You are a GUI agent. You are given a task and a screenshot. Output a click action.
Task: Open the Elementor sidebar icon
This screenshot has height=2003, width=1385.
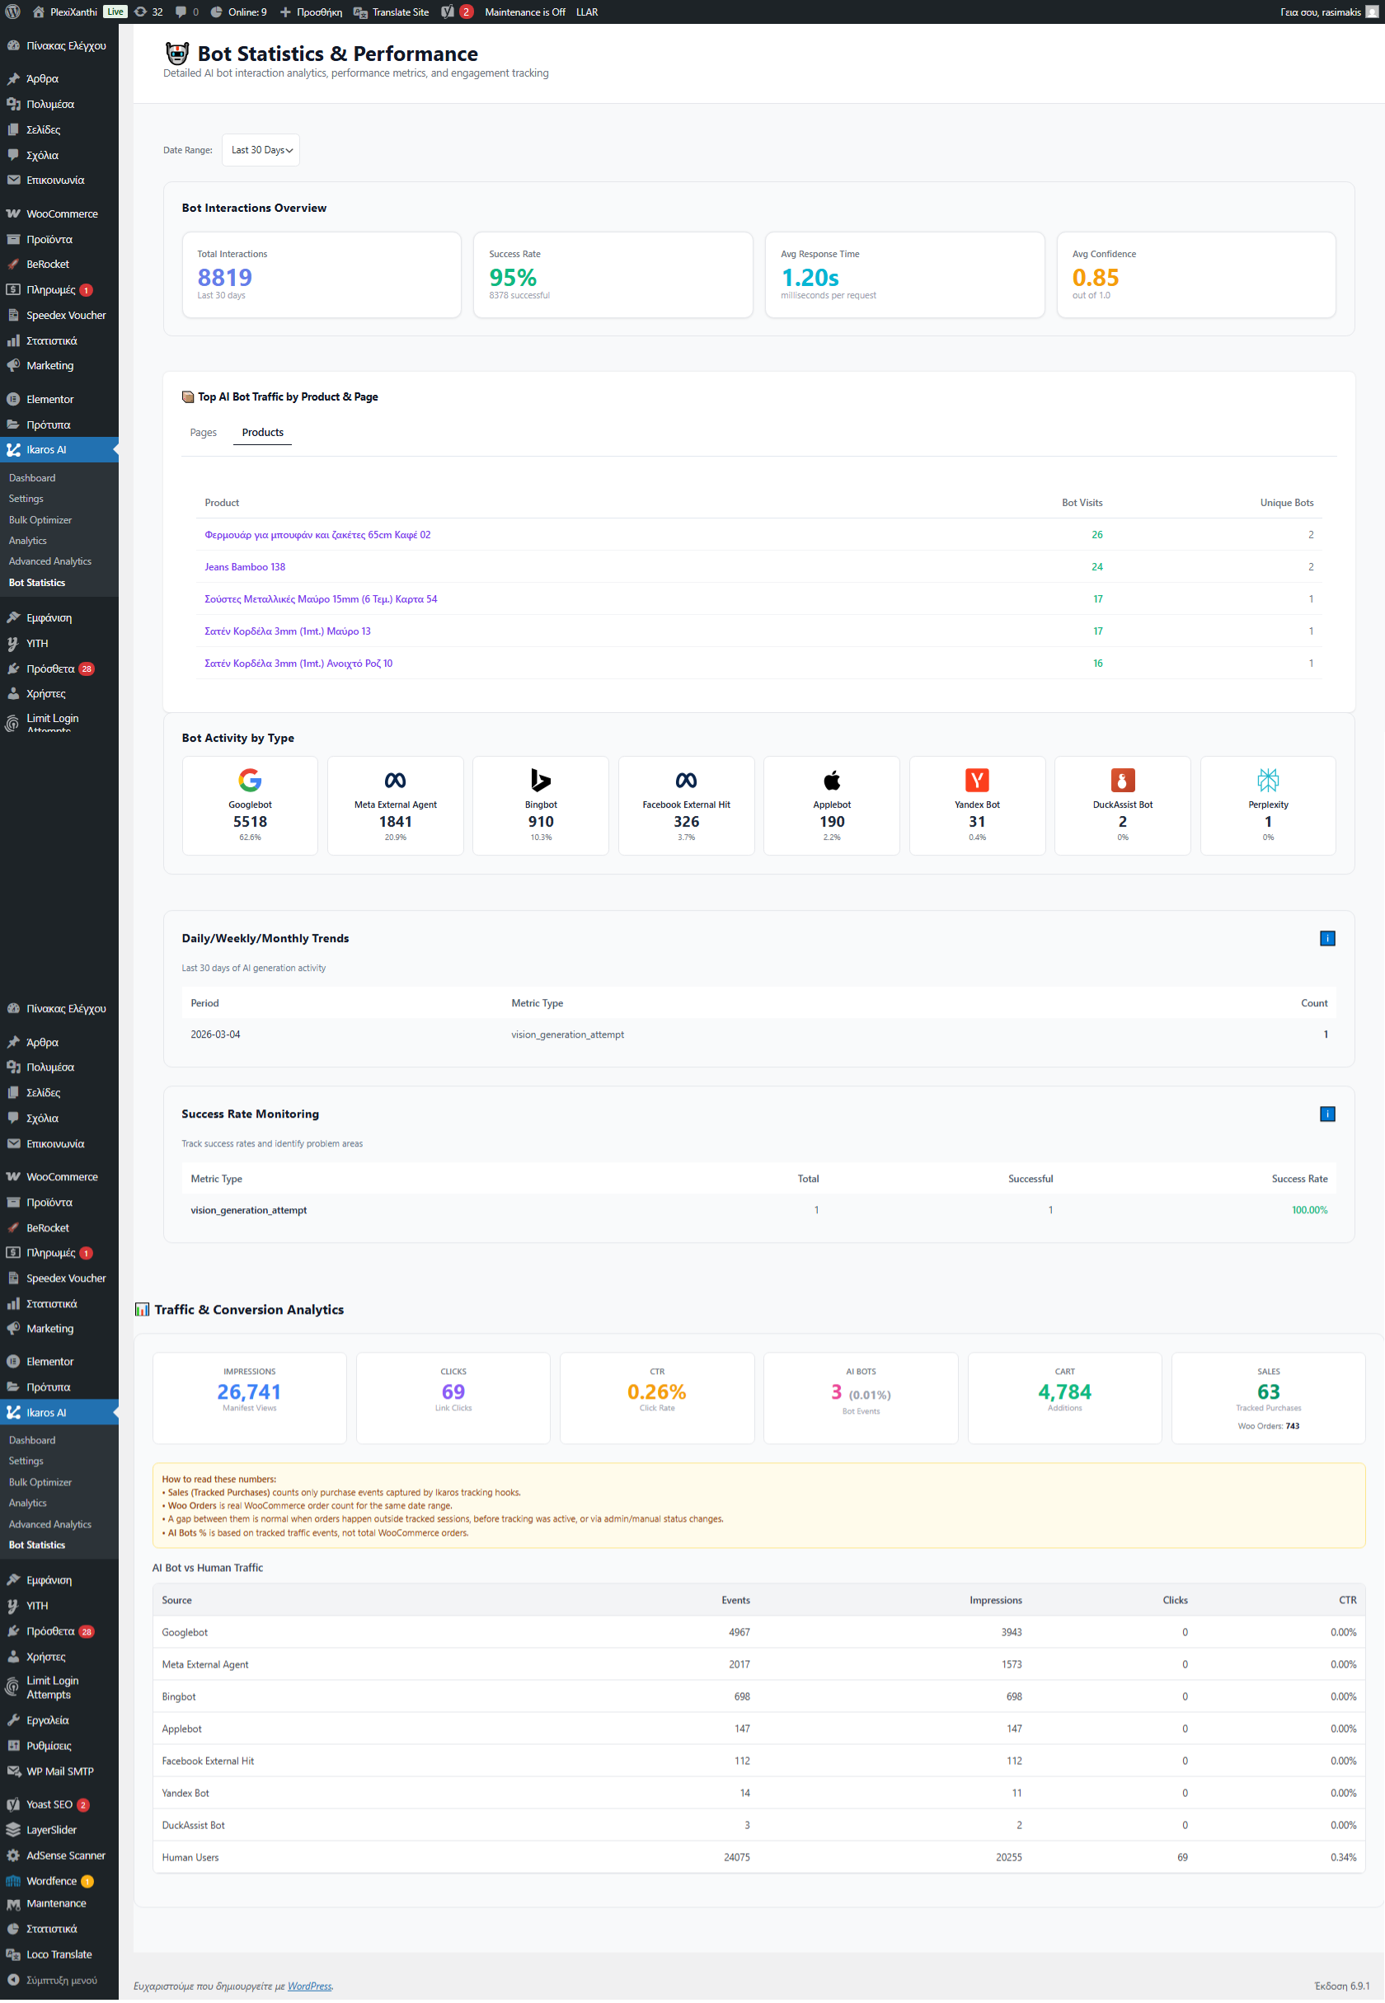pyautogui.click(x=13, y=398)
